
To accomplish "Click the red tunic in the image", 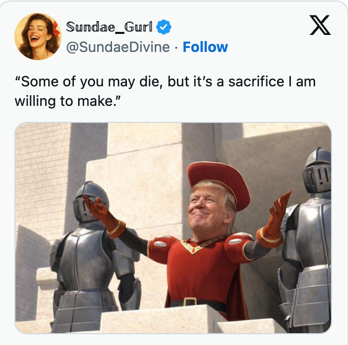I will (193, 267).
